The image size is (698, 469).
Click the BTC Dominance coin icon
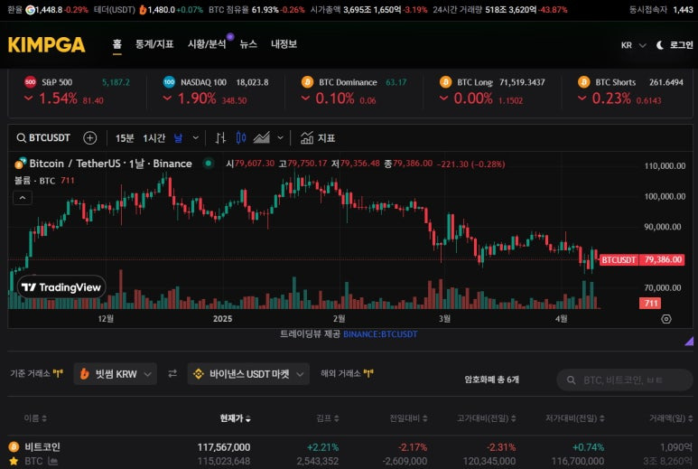307,82
